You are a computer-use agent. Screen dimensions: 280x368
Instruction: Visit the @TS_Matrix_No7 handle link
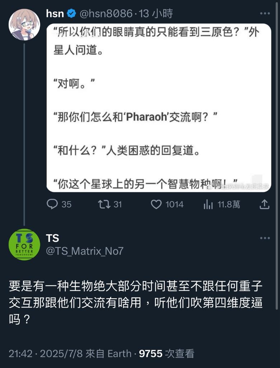tap(85, 251)
